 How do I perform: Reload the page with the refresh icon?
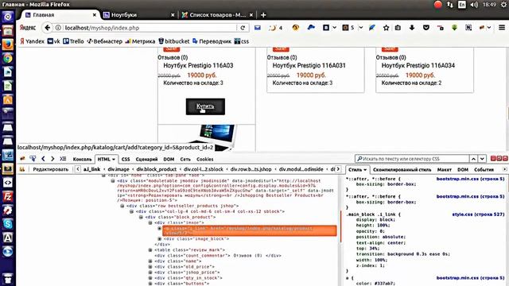(243, 28)
